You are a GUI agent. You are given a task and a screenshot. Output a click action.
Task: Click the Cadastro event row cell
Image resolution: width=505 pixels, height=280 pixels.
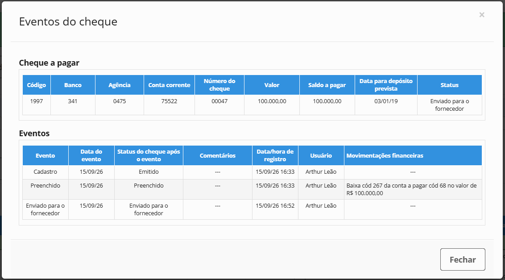46,172
